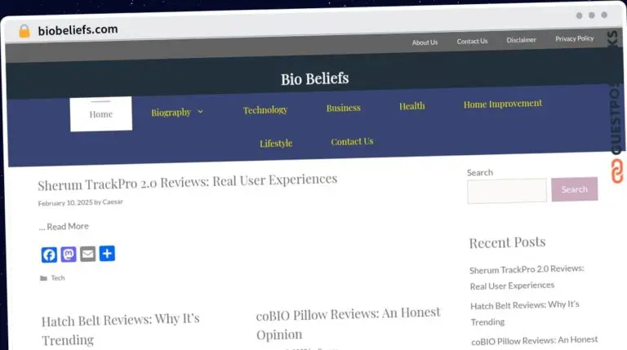Click the folder icon beside Tech
Viewport: 627px width, 350px height.
[x=43, y=278]
